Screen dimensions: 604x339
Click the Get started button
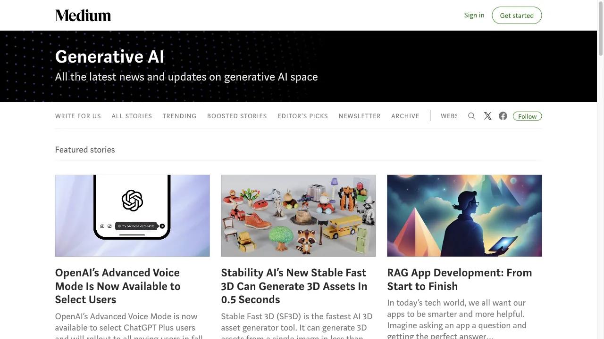[x=517, y=16]
